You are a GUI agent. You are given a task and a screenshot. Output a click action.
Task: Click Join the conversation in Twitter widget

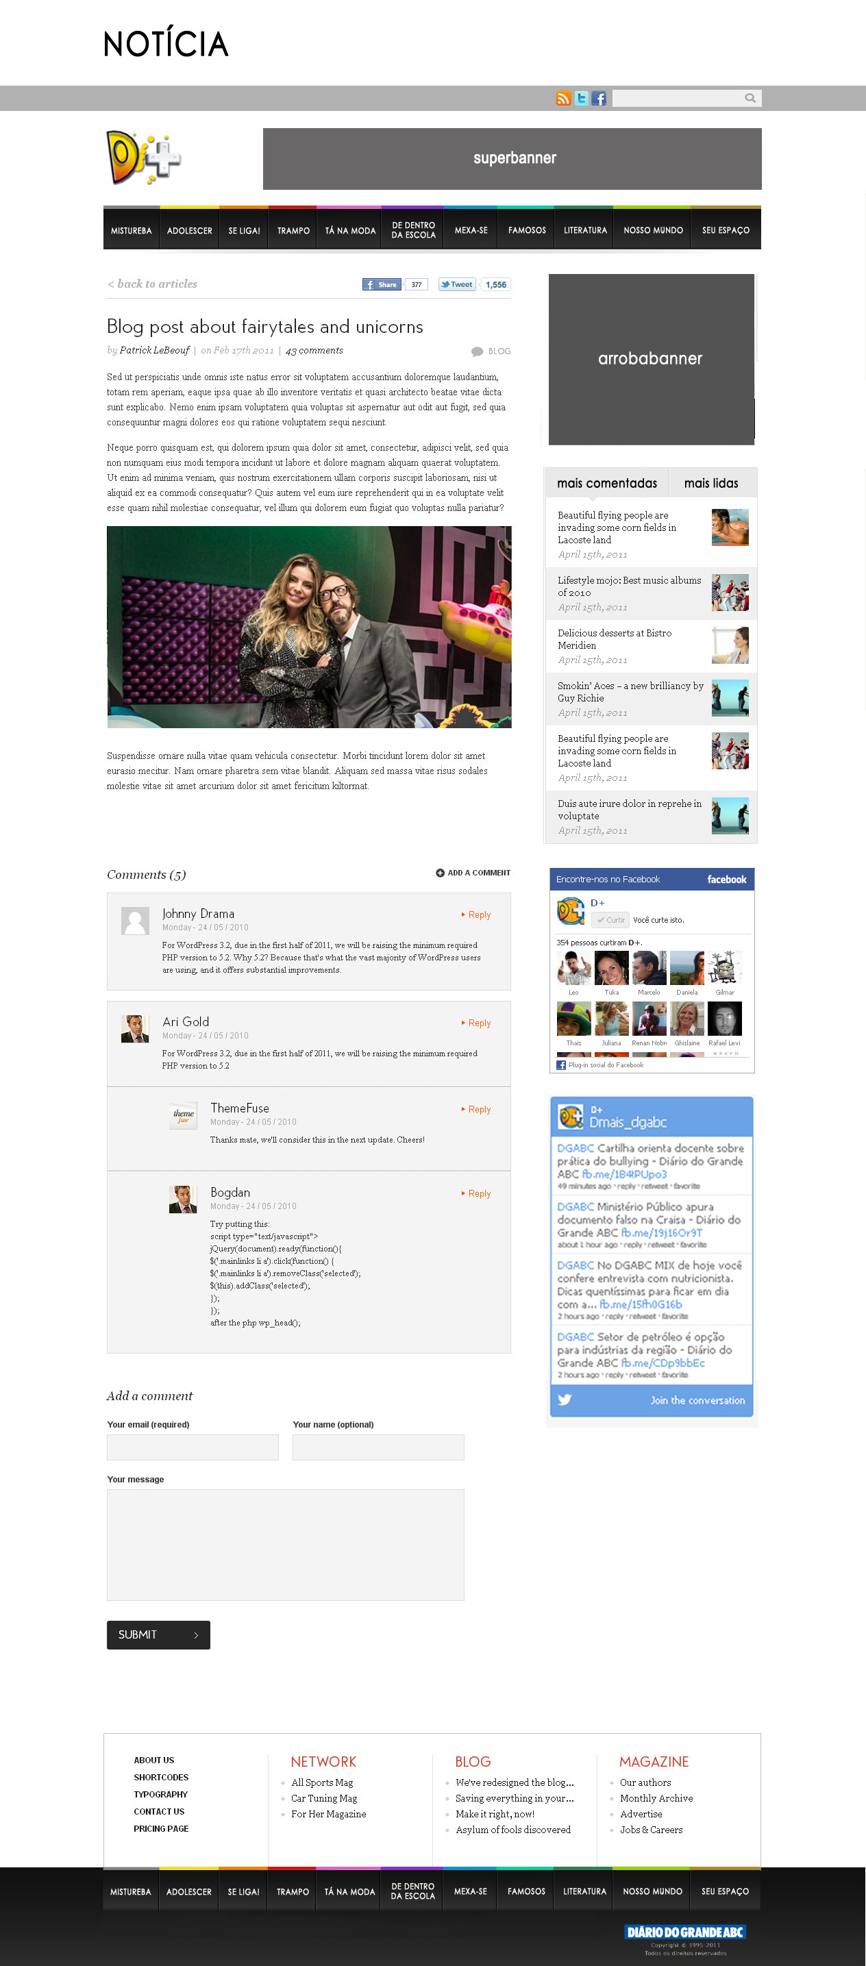(x=697, y=1399)
